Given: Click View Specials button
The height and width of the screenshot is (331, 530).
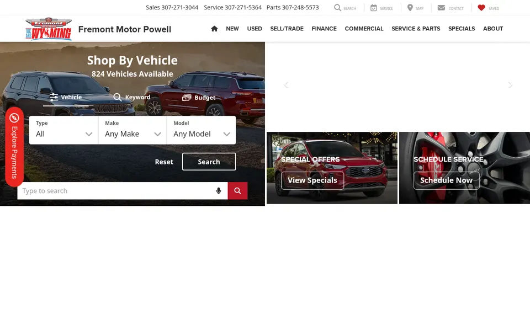Looking at the screenshot, I should tap(312, 180).
